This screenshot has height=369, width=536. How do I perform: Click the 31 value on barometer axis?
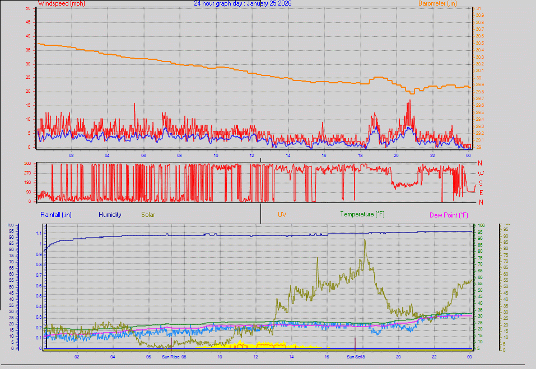pyautogui.click(x=478, y=8)
